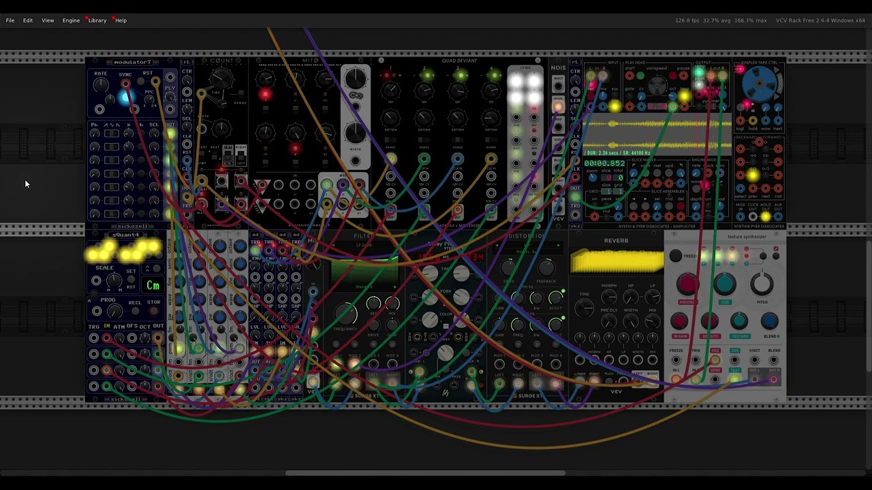Click the varispeed reel knob on Simpliciter
Viewport: 872px width, 490px height.
click(x=657, y=86)
